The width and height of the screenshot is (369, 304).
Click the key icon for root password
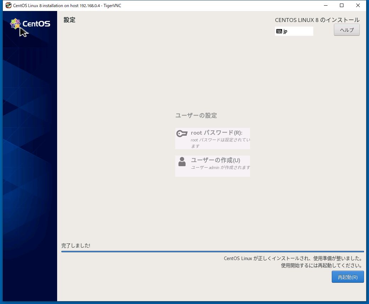click(182, 134)
